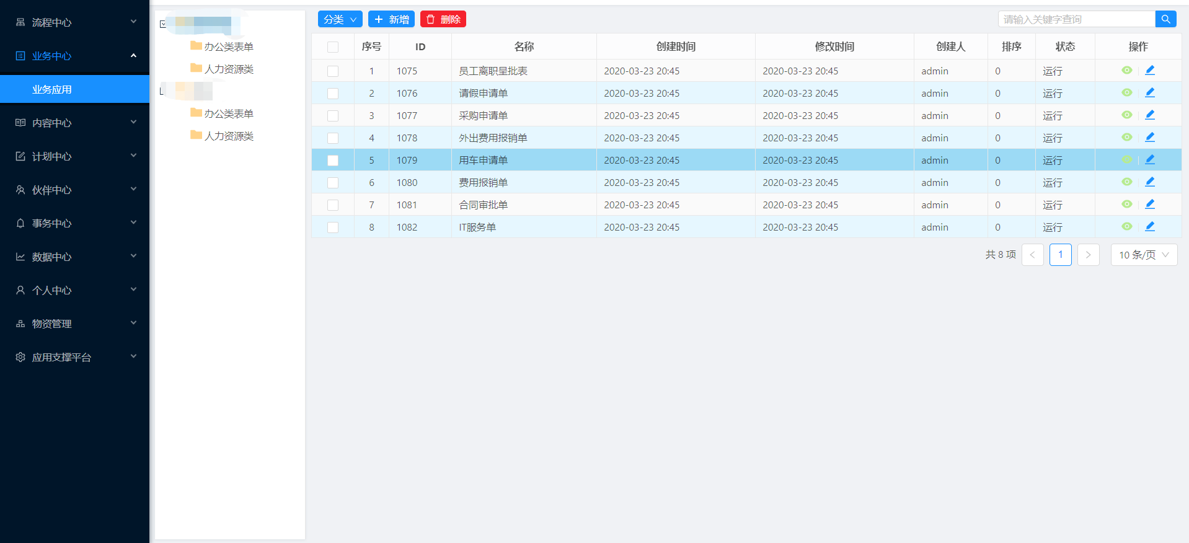Screen dimensions: 1189x543
Task: Click the eye icon for 请假申请单
Action: 1127,93
